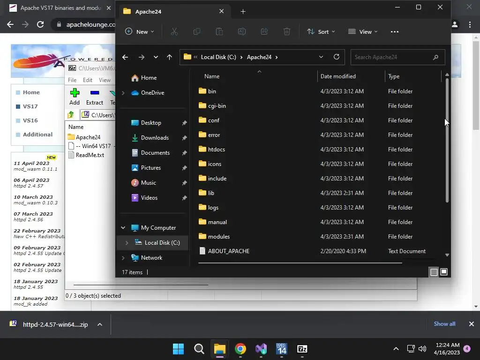Image resolution: width=480 pixels, height=360 pixels.
Task: Open the View dropdown menu
Action: tap(363, 31)
